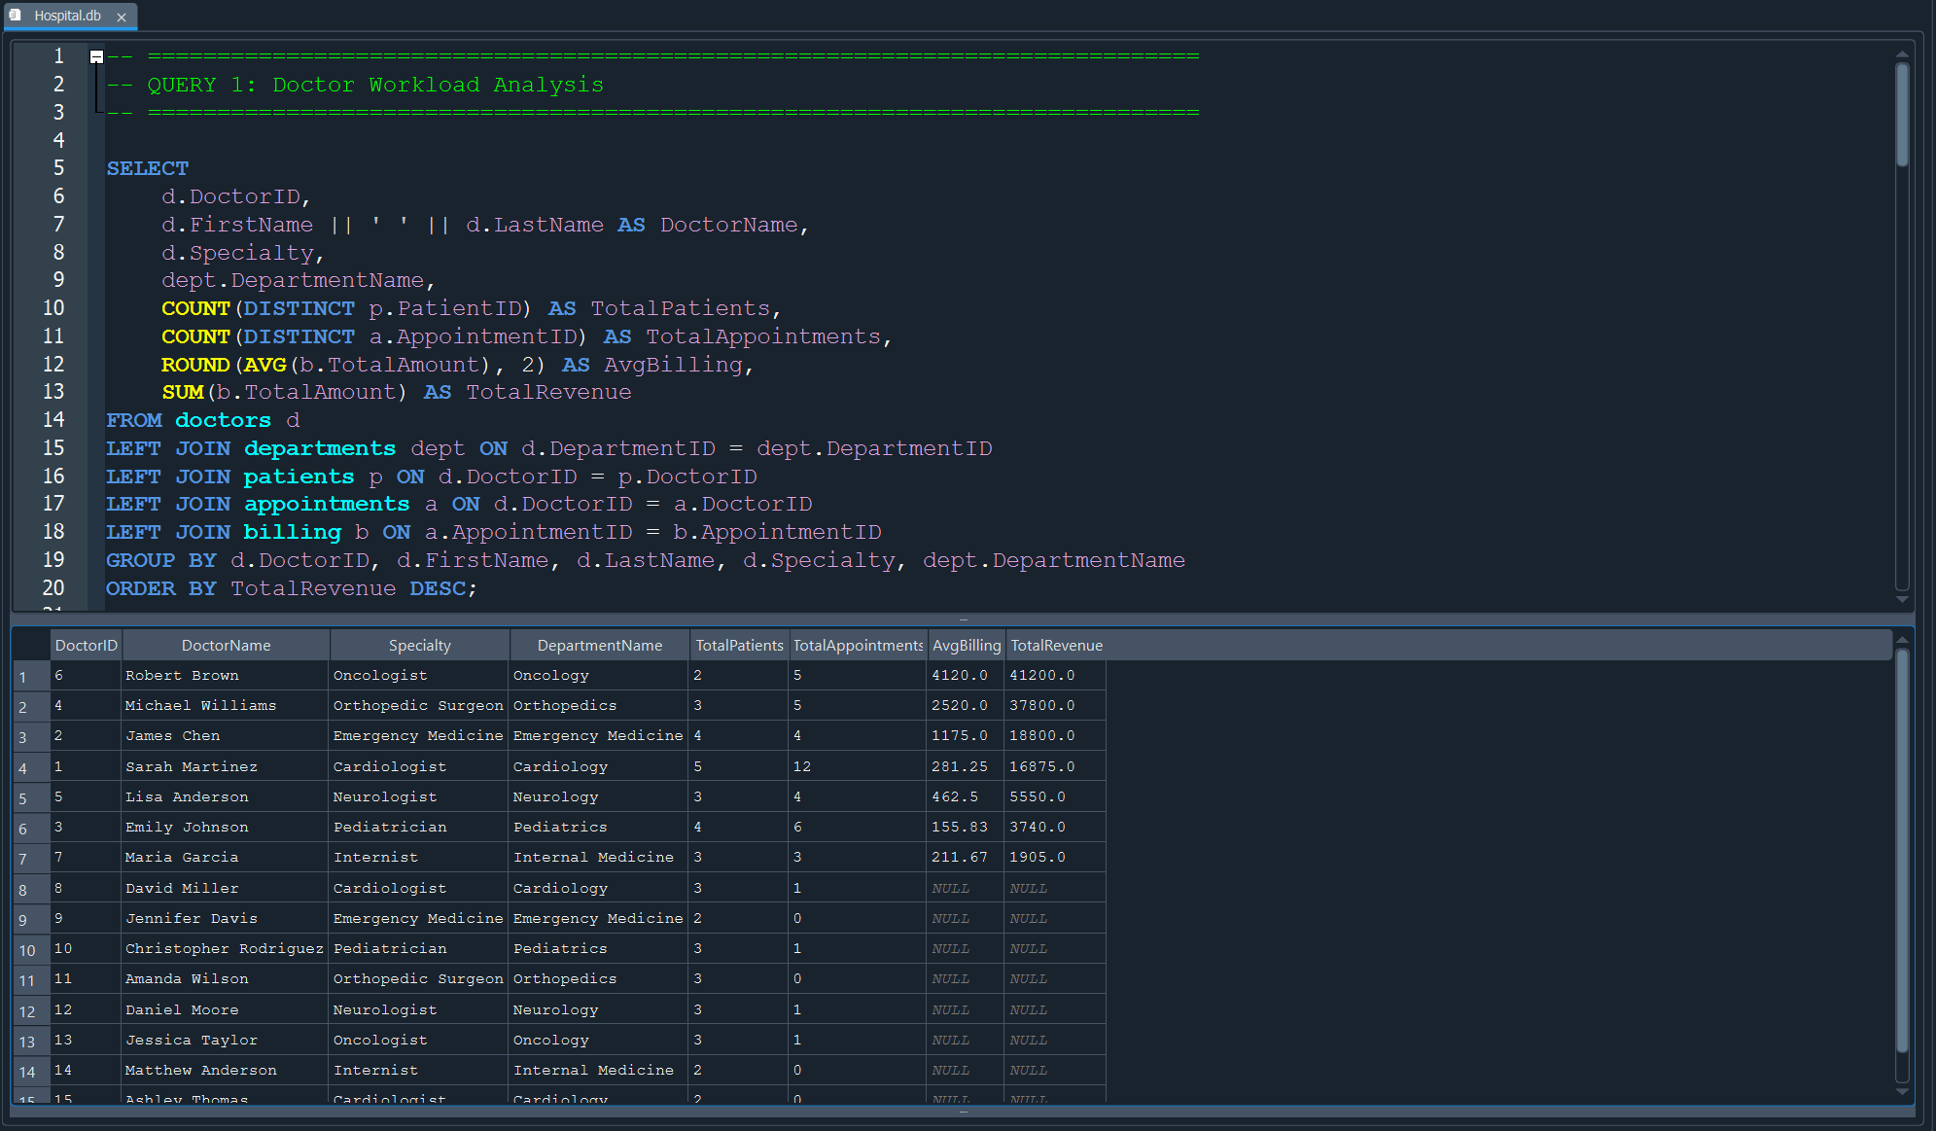Click line number 14 beside FROM doctors
This screenshot has width=1936, height=1131.
53,419
